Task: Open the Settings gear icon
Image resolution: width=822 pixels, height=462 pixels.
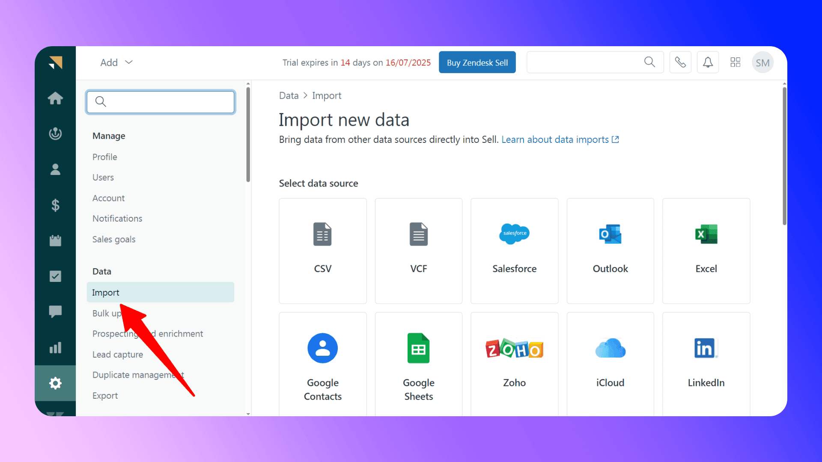Action: point(55,383)
